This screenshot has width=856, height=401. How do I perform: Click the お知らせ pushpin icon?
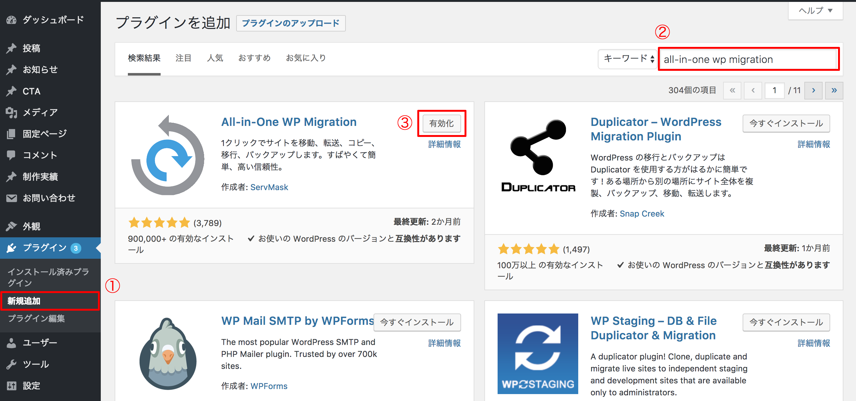click(11, 70)
